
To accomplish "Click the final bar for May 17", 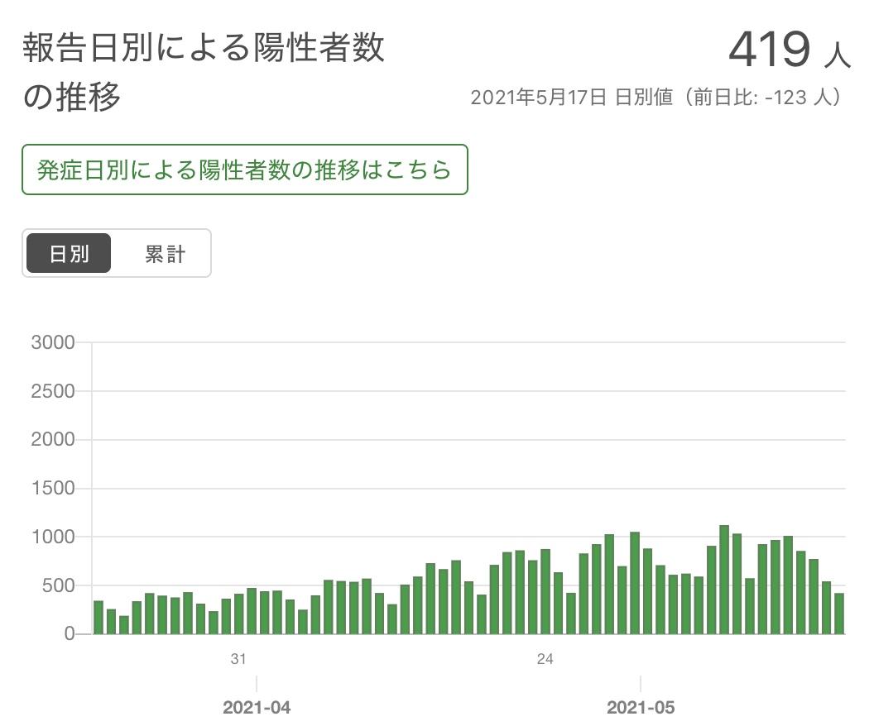I will [x=839, y=614].
